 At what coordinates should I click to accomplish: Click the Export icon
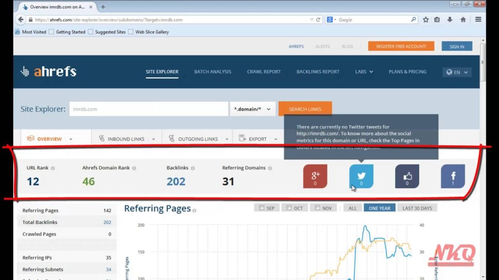tap(242, 138)
